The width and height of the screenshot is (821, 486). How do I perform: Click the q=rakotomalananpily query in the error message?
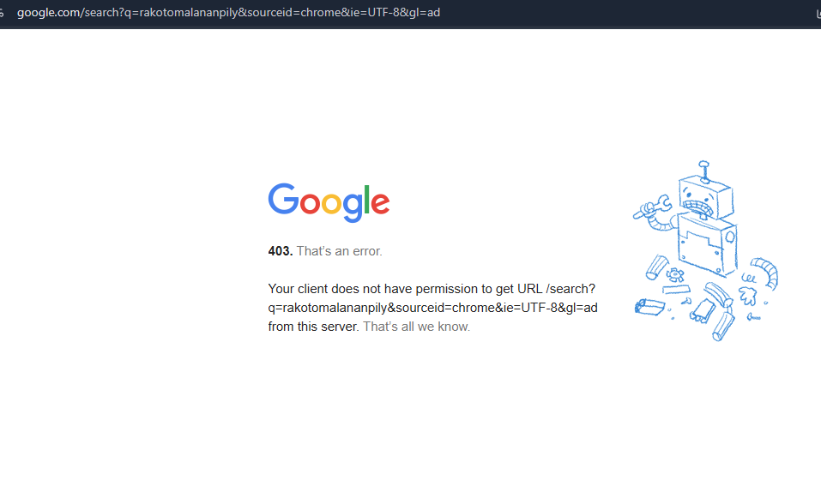click(x=327, y=308)
